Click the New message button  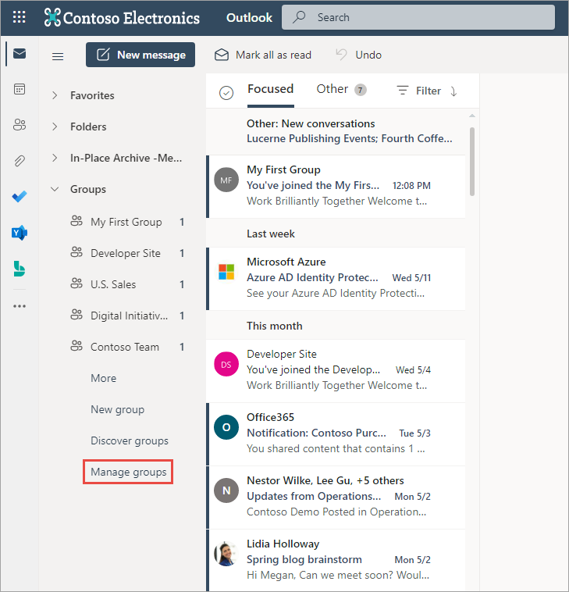pos(140,55)
